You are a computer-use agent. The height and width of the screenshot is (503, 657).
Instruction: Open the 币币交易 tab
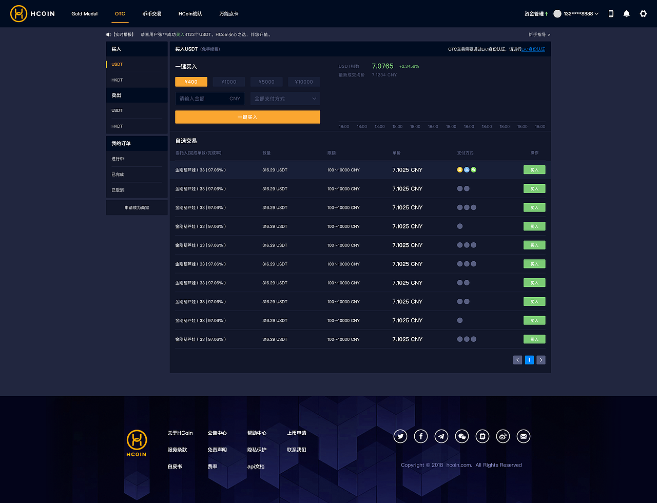tap(151, 14)
